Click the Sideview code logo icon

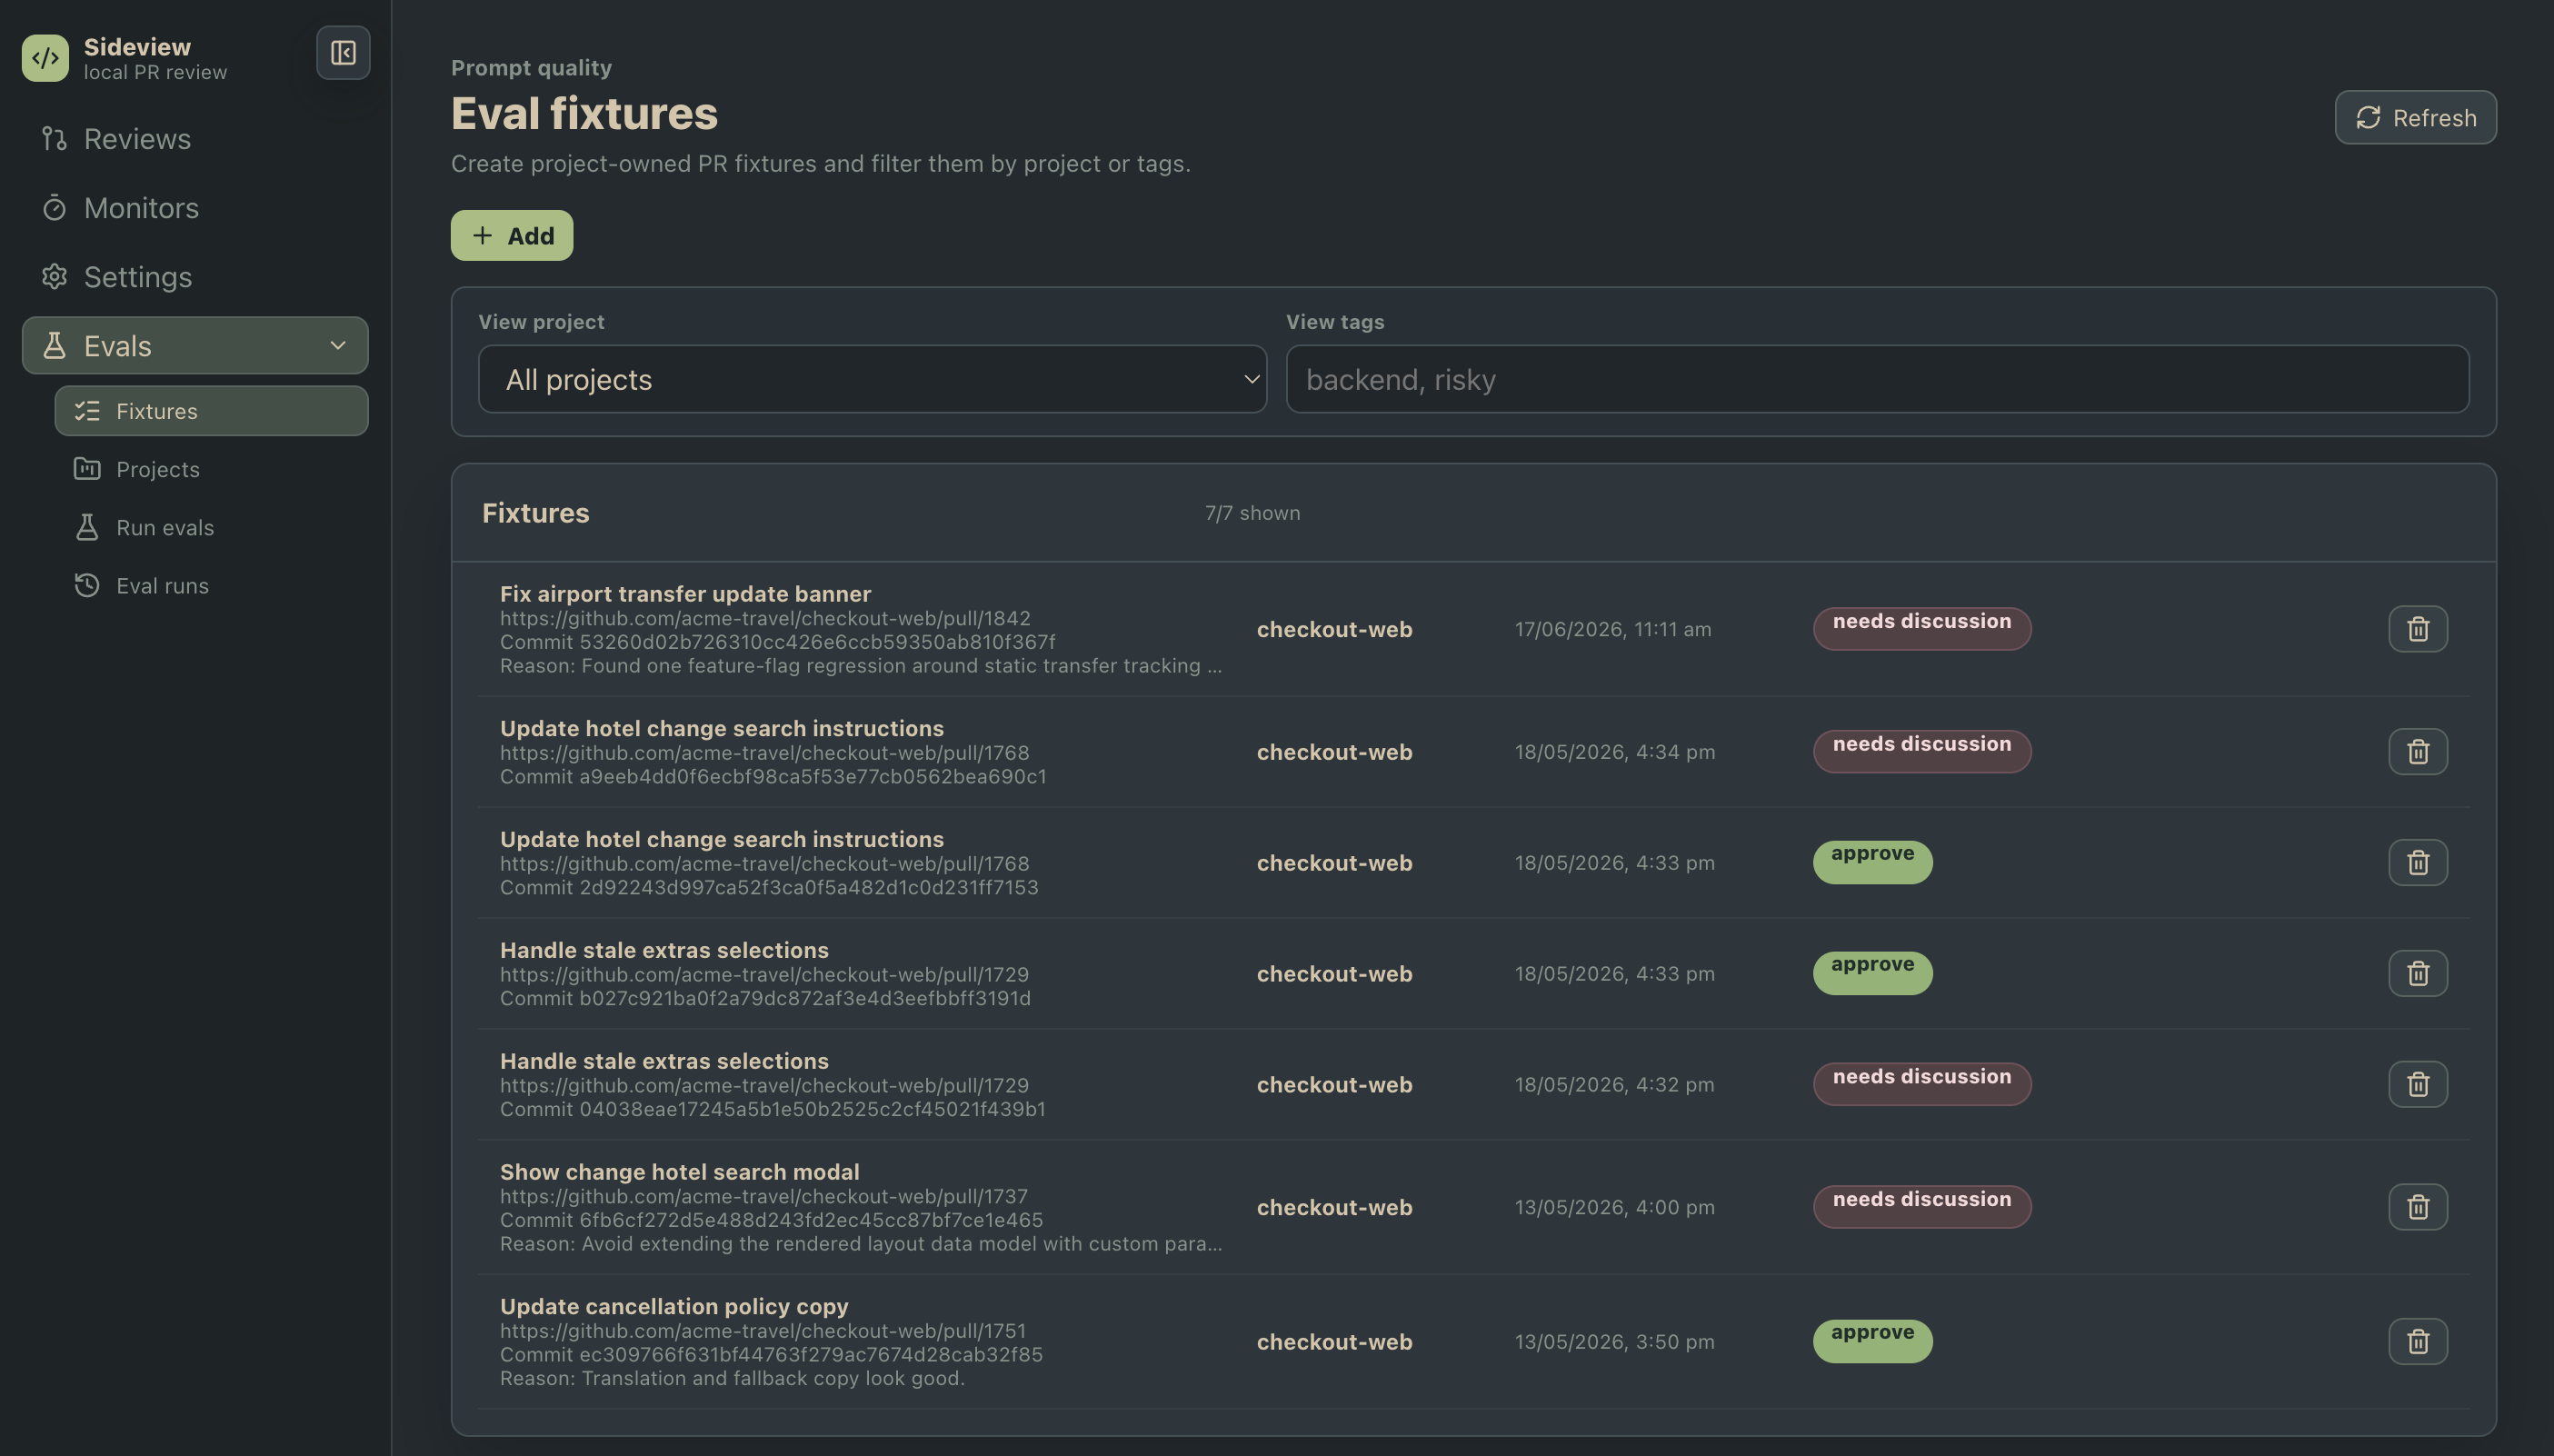pyautogui.click(x=45, y=58)
